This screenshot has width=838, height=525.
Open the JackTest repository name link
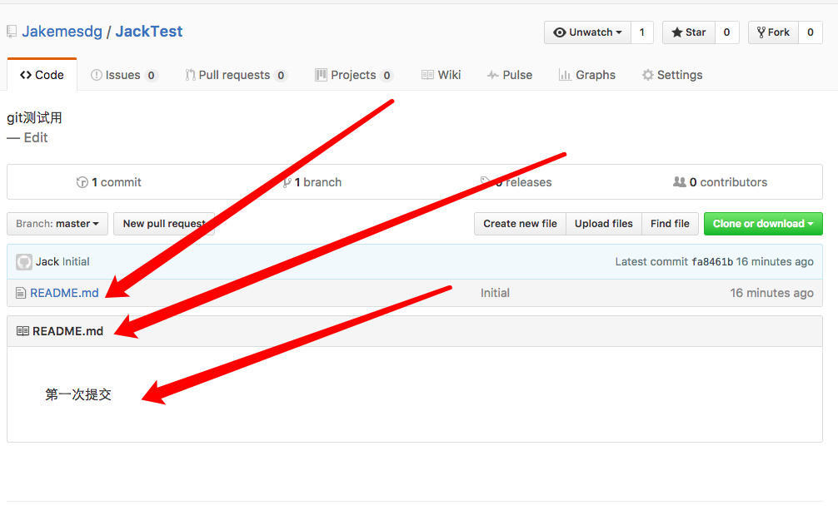click(x=148, y=32)
